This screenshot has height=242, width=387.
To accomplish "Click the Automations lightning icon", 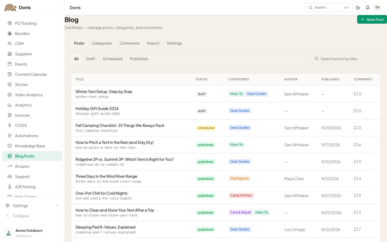I will [x=10, y=136].
